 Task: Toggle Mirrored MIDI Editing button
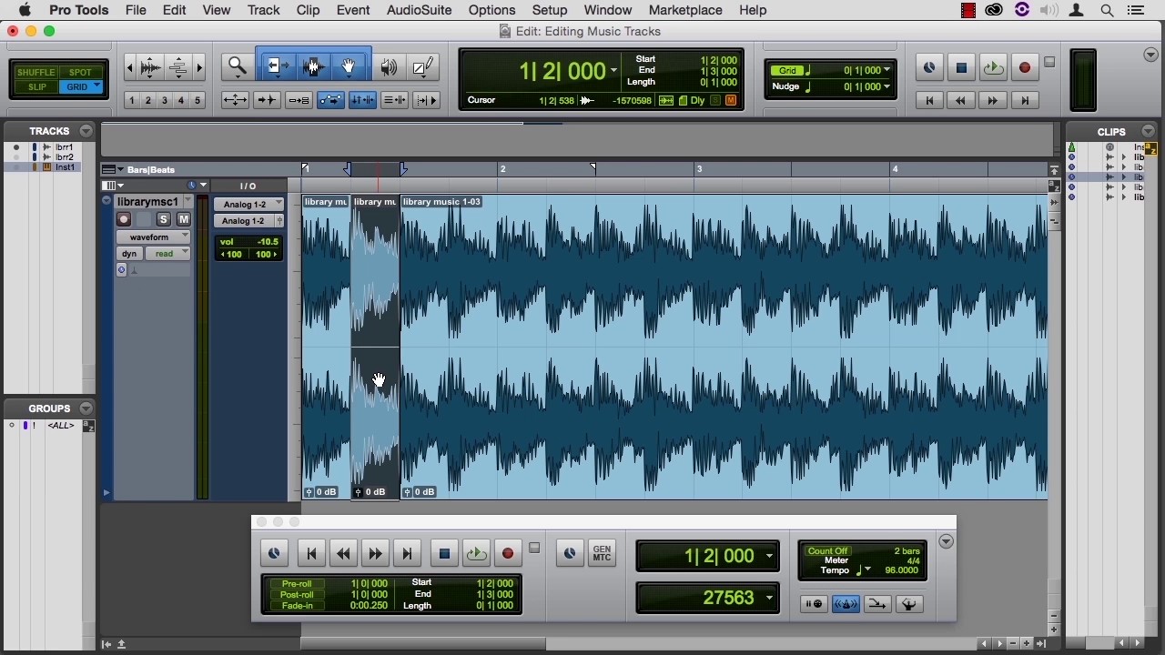click(x=299, y=100)
